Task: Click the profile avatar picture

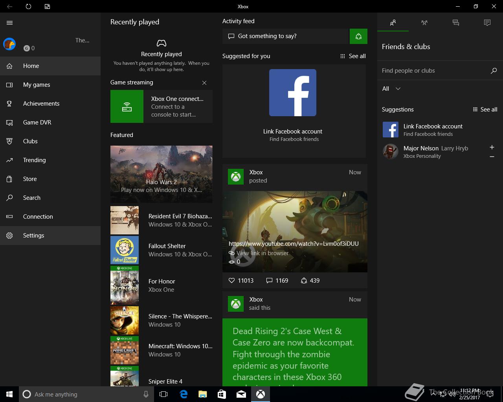Action: click(x=9, y=44)
